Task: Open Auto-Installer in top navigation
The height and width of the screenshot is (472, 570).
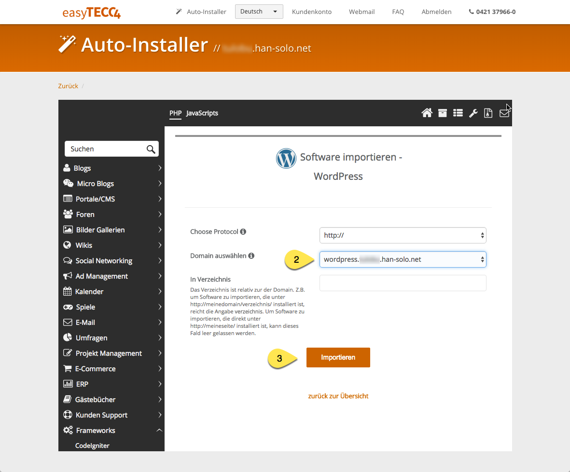Action: coord(201,12)
